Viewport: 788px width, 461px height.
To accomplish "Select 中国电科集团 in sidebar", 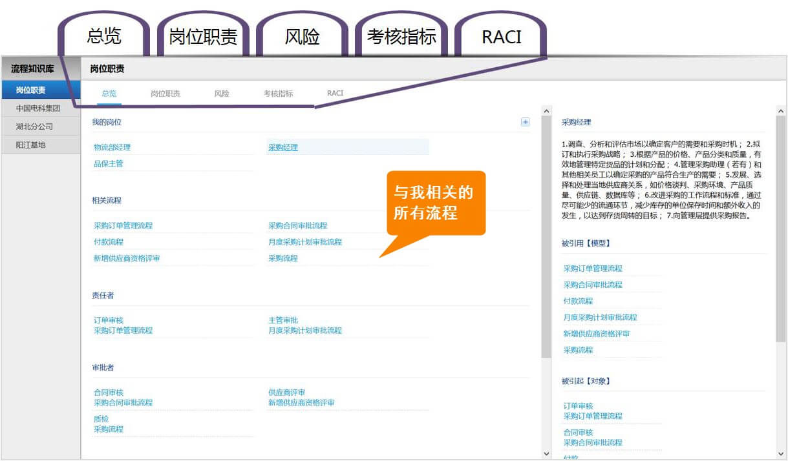I will 37,108.
